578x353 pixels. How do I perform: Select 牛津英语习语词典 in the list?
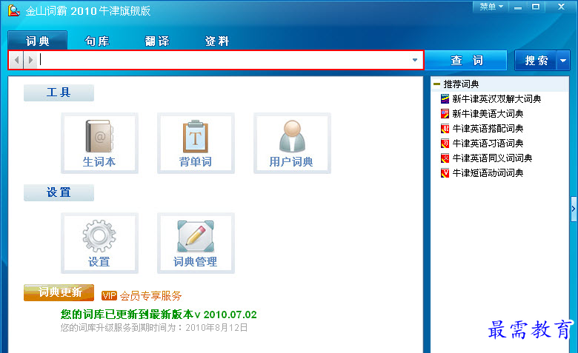coord(488,143)
